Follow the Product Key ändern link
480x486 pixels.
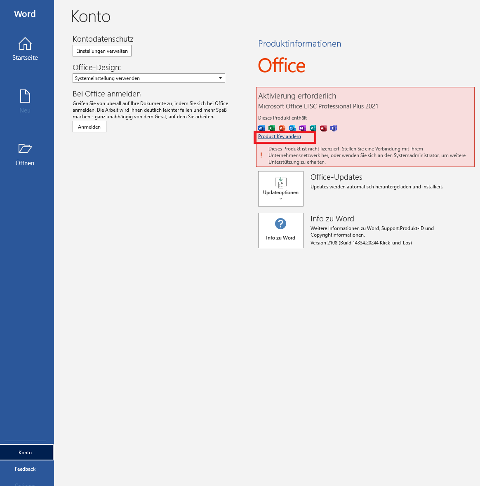tap(280, 136)
